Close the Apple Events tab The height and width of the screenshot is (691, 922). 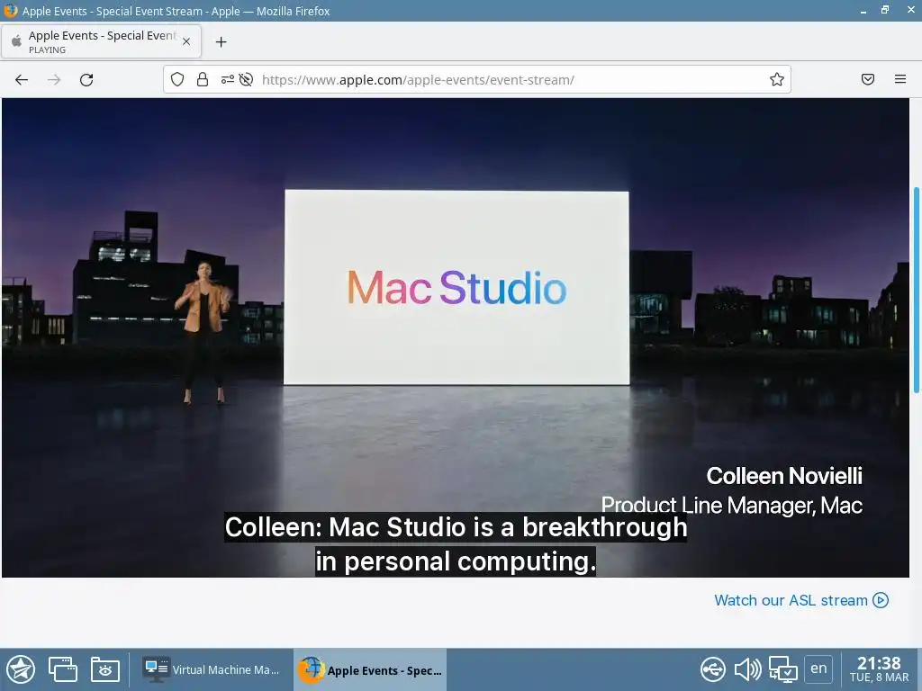[x=186, y=41]
